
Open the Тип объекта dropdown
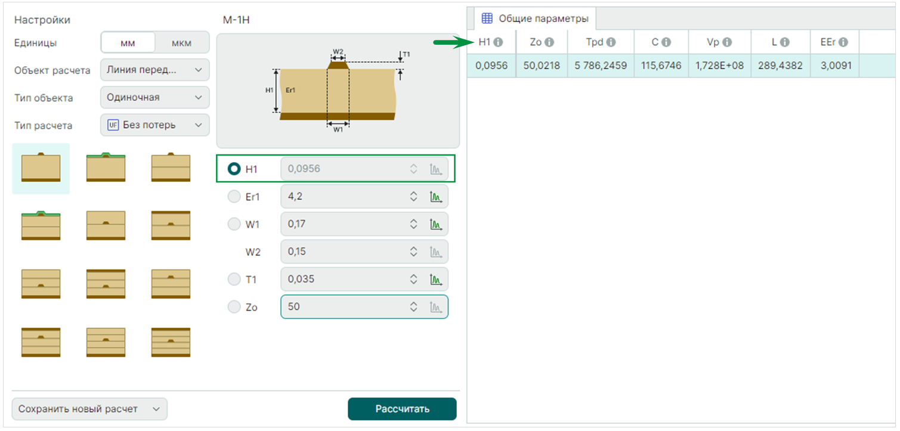[x=155, y=97]
